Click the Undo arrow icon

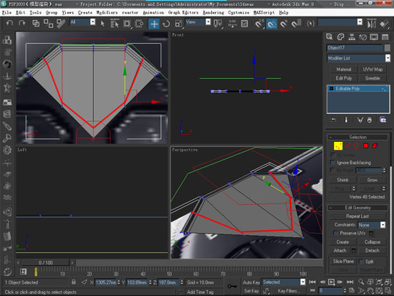point(9,24)
